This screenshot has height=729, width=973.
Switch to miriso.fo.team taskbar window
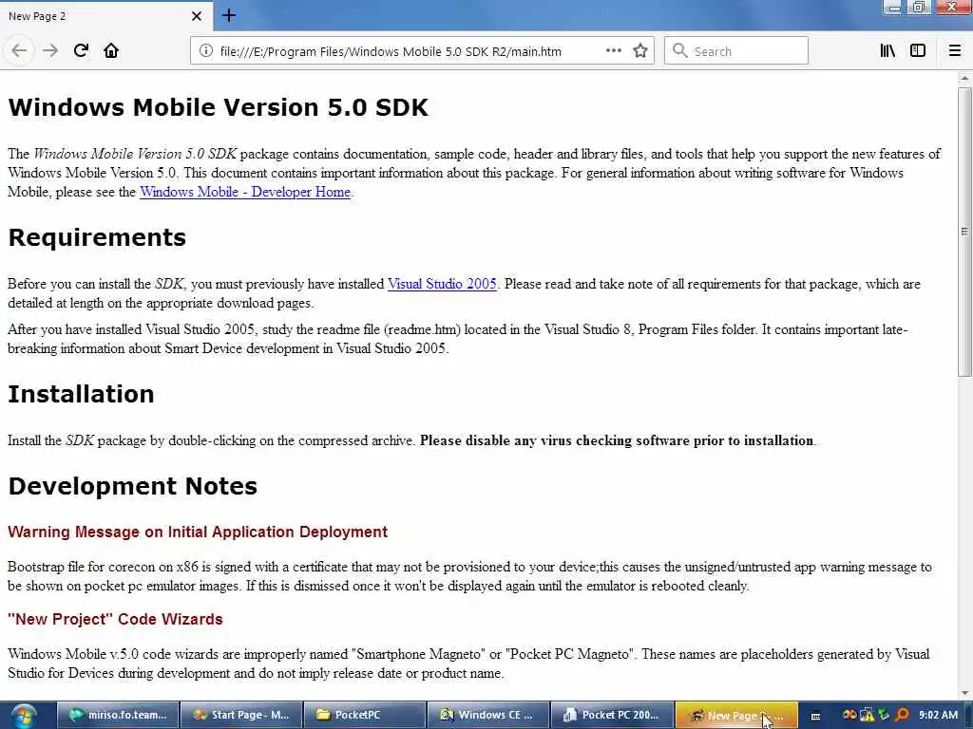click(x=118, y=716)
